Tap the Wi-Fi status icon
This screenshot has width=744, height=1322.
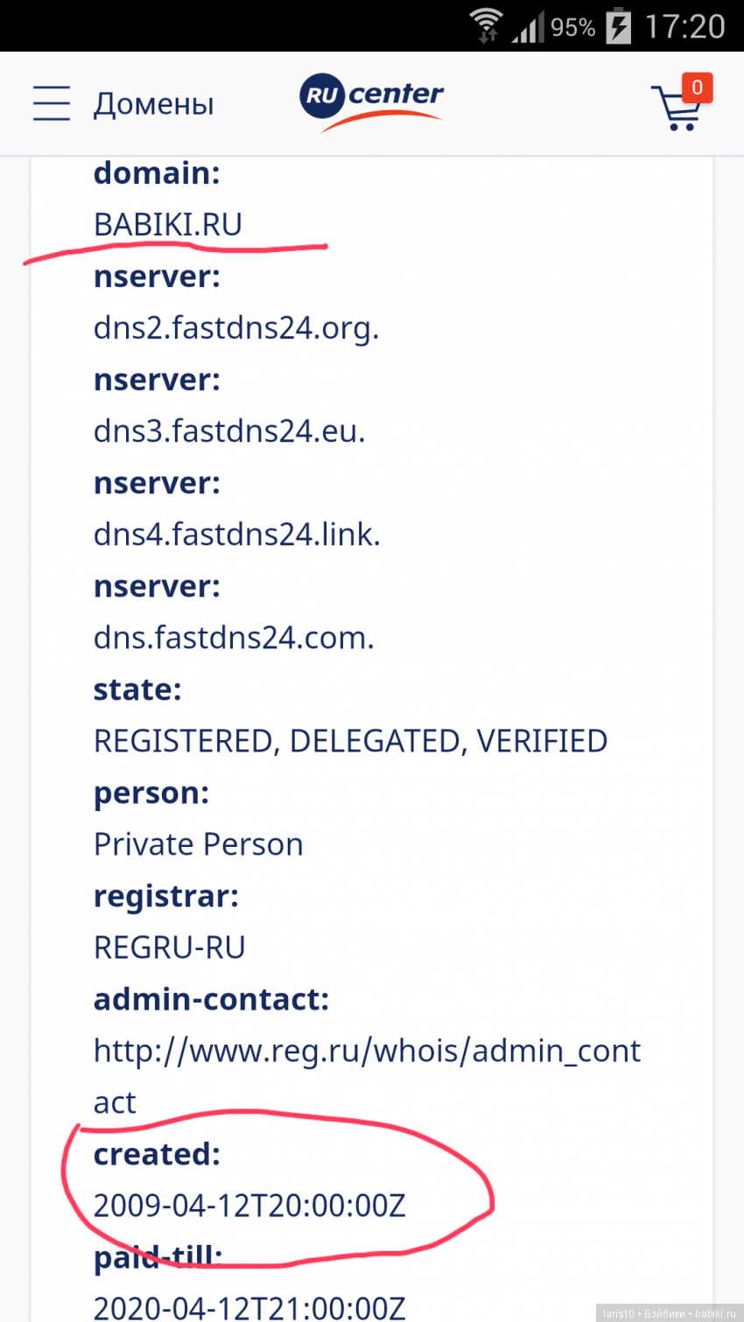(486, 25)
